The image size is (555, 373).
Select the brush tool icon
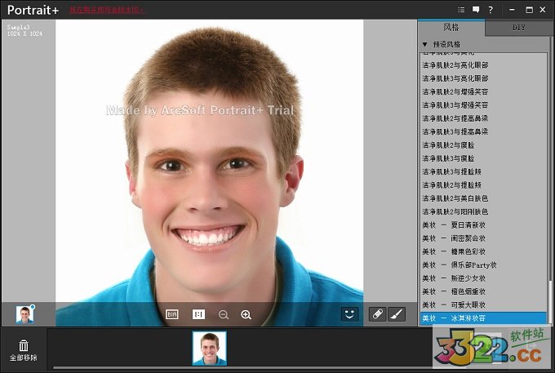396,313
